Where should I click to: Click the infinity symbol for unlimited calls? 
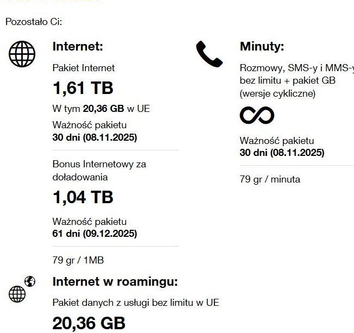tap(257, 115)
